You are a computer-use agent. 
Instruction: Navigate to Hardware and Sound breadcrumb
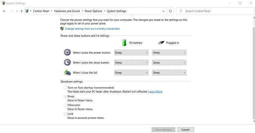tap(67, 11)
